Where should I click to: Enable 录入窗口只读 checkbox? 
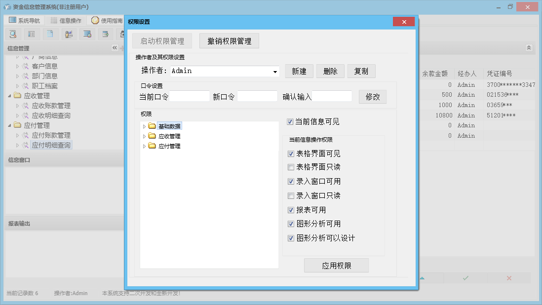[291, 196]
